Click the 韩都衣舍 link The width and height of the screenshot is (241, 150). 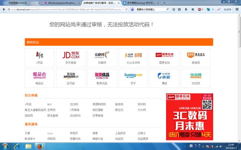click(98, 139)
